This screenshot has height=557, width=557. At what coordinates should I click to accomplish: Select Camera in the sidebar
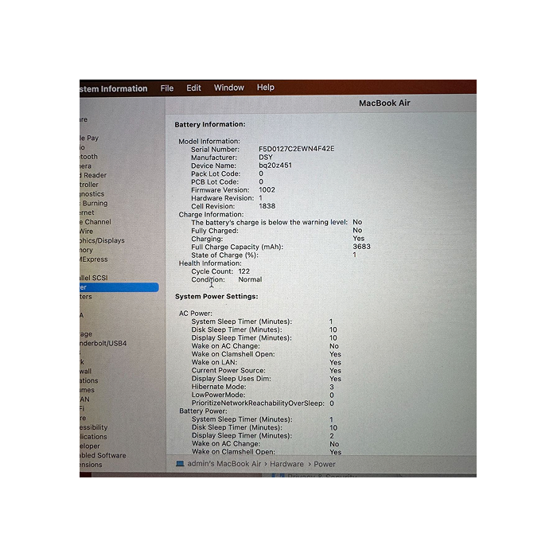pyautogui.click(x=86, y=166)
